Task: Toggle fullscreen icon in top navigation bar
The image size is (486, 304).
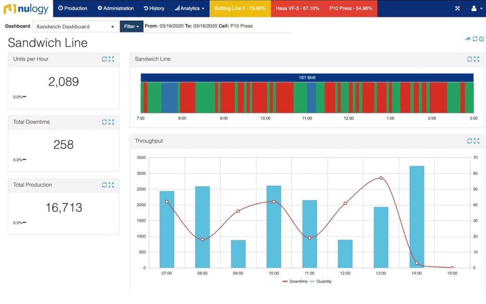Action: [458, 9]
